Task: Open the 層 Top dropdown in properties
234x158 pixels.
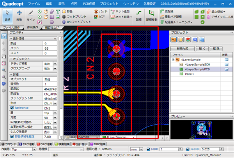Action: pos(55,113)
